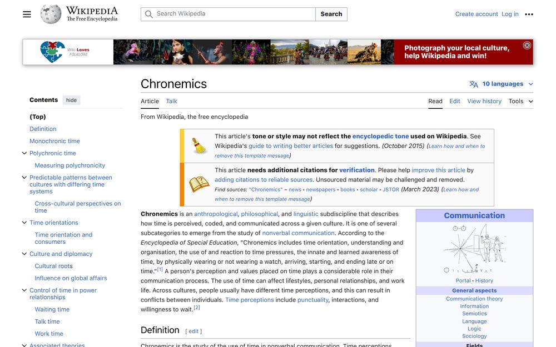
Task: Open the linguistic link
Action: click(306, 214)
